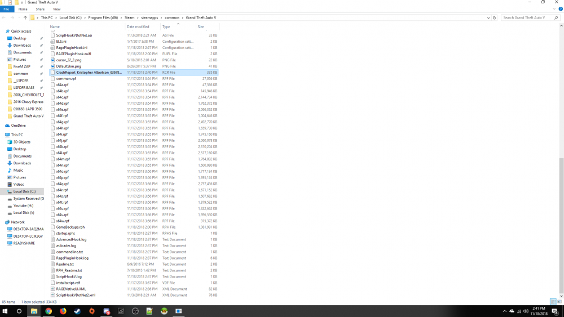Click the Up one level arrow

tap(25, 17)
